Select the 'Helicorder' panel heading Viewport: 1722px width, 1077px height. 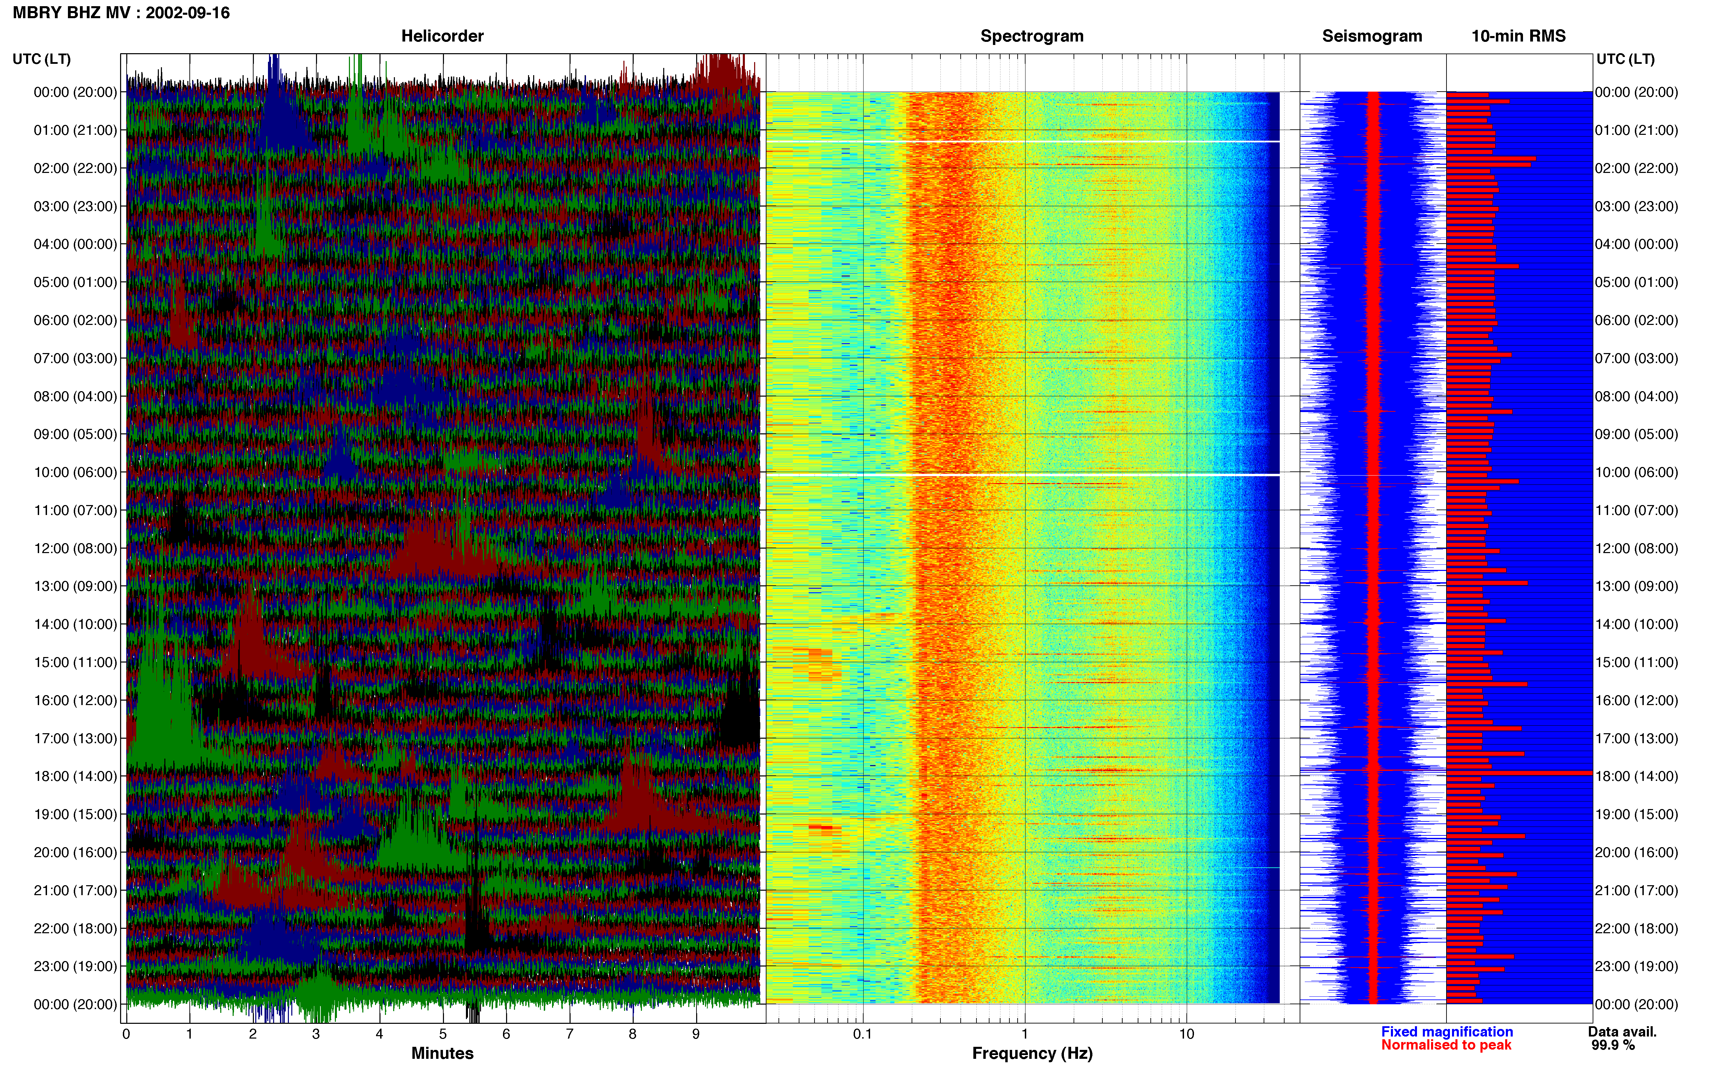click(442, 36)
